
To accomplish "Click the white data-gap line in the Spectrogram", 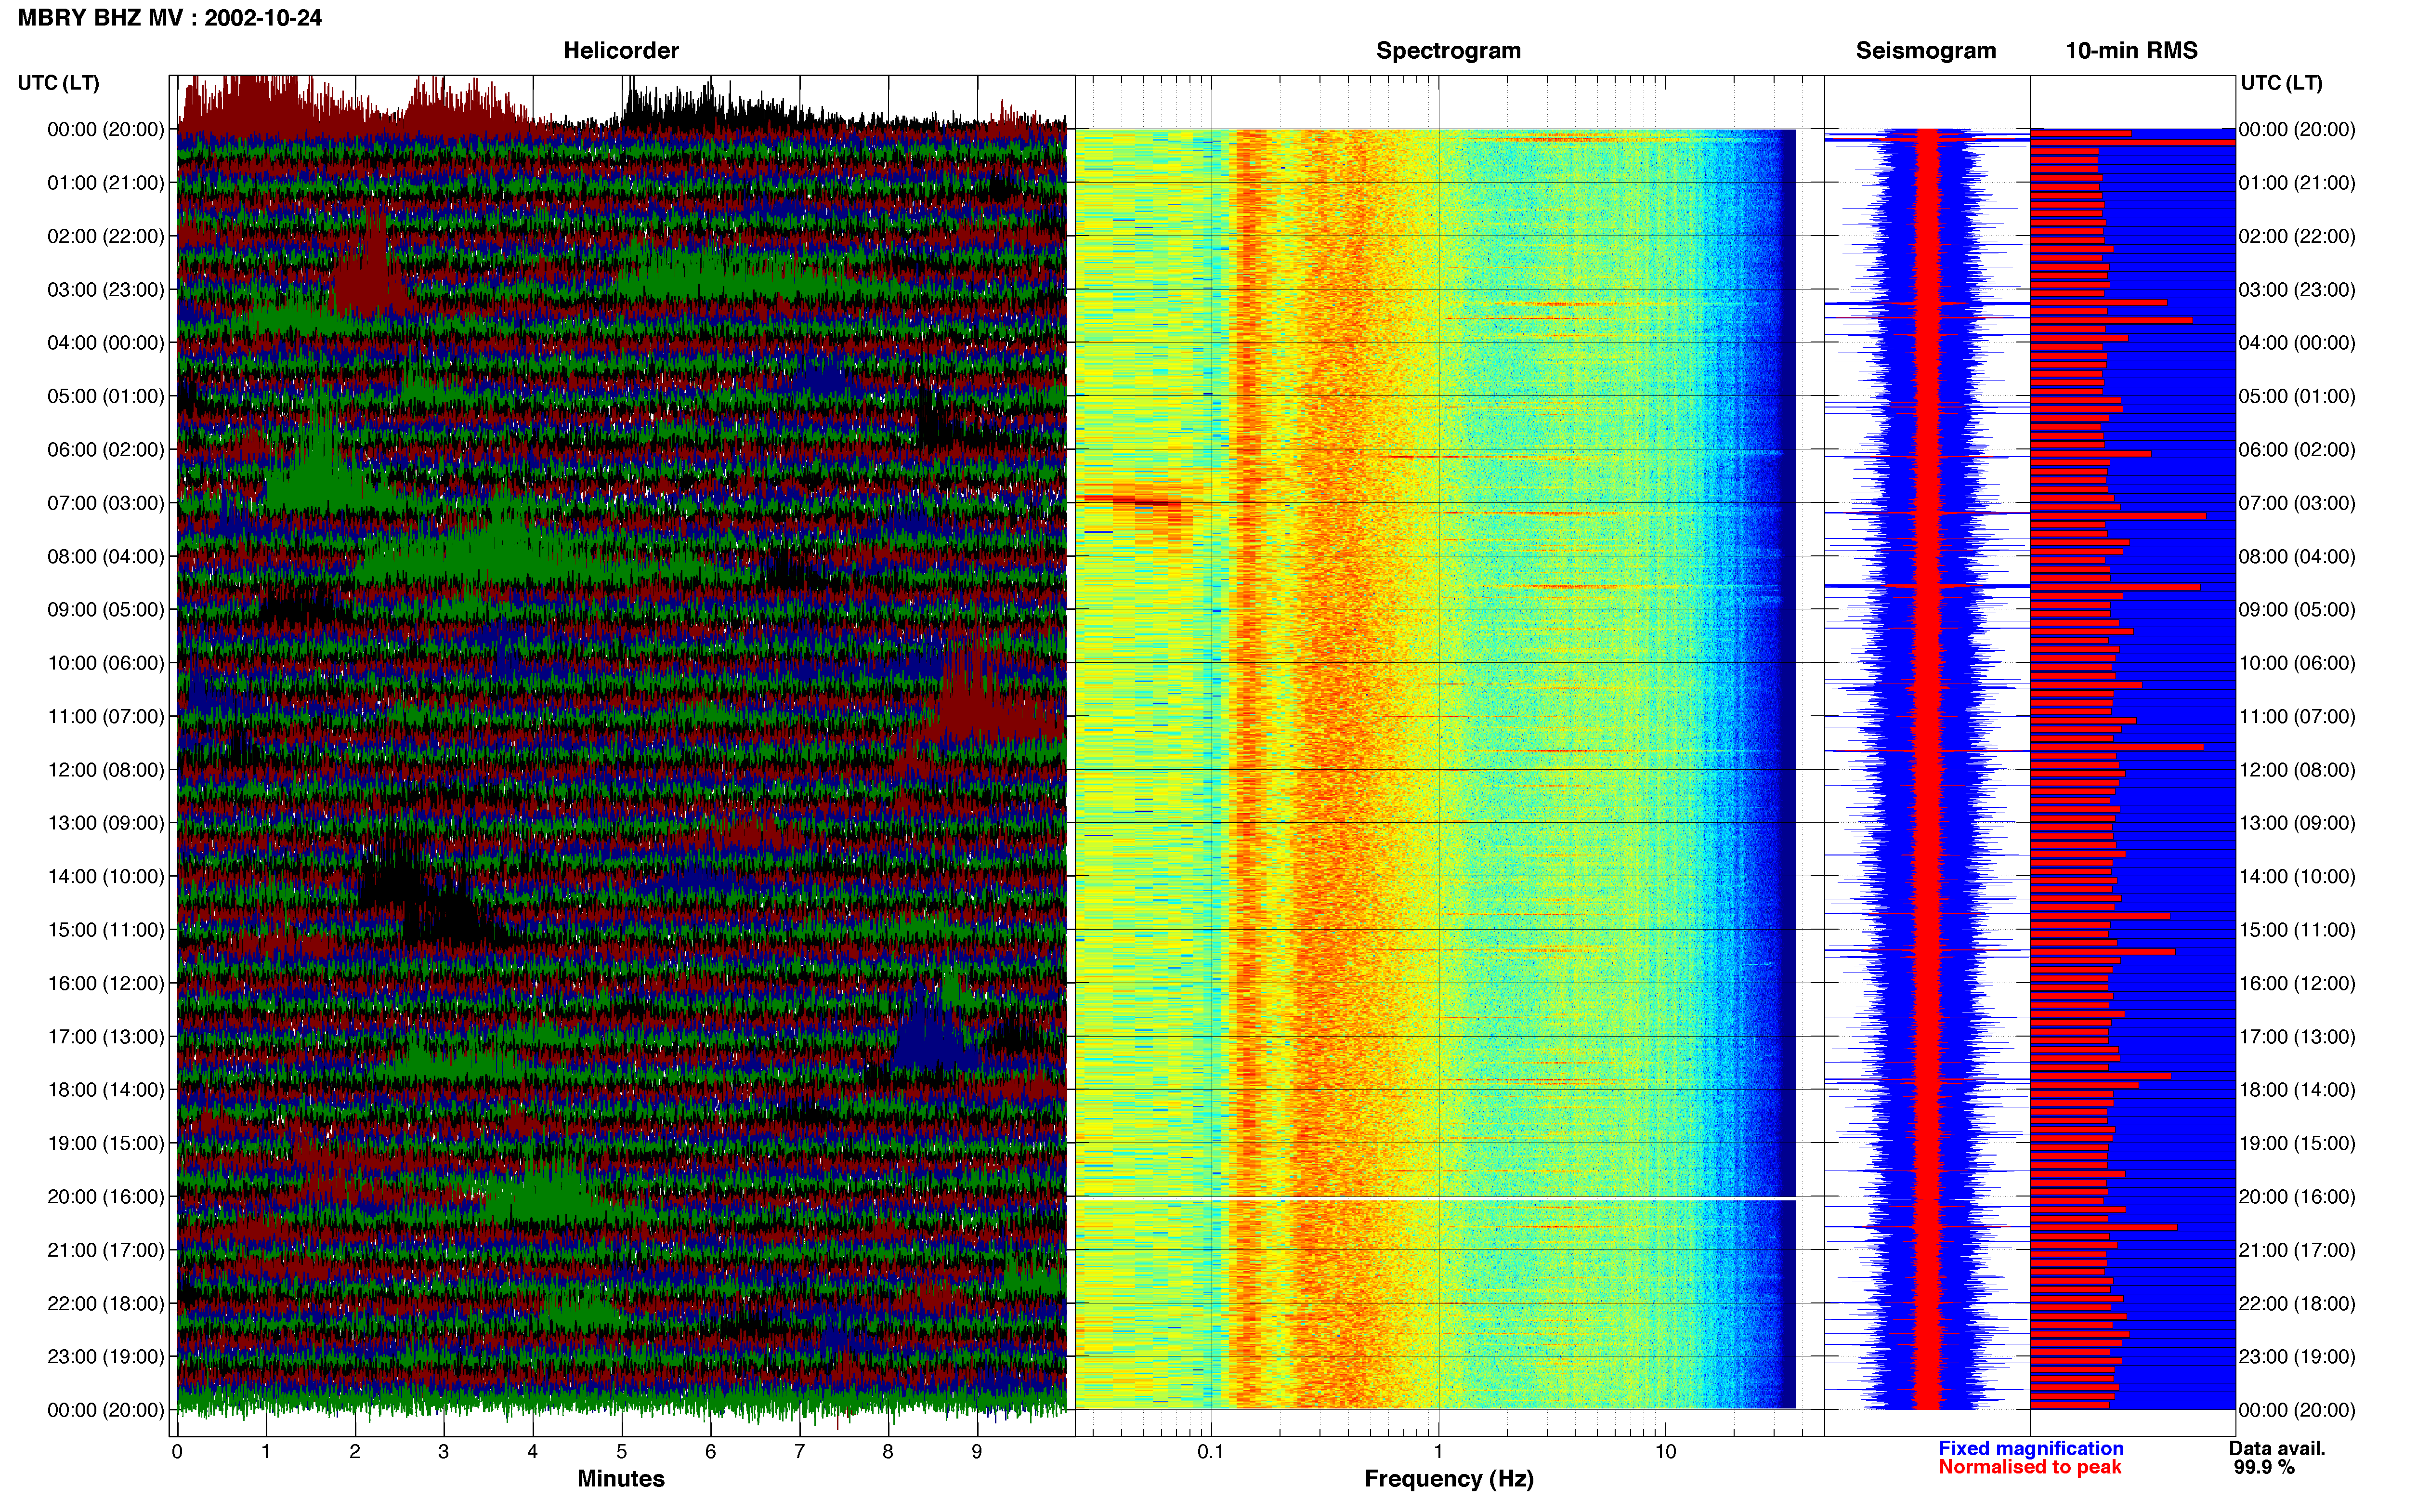I will [1437, 1198].
